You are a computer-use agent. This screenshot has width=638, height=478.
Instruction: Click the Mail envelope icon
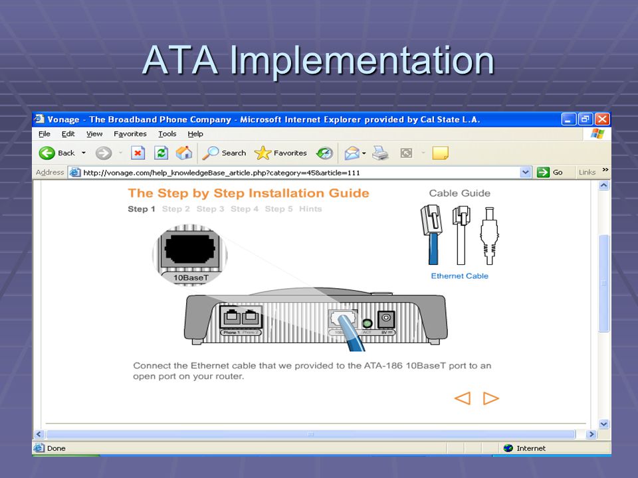point(352,153)
